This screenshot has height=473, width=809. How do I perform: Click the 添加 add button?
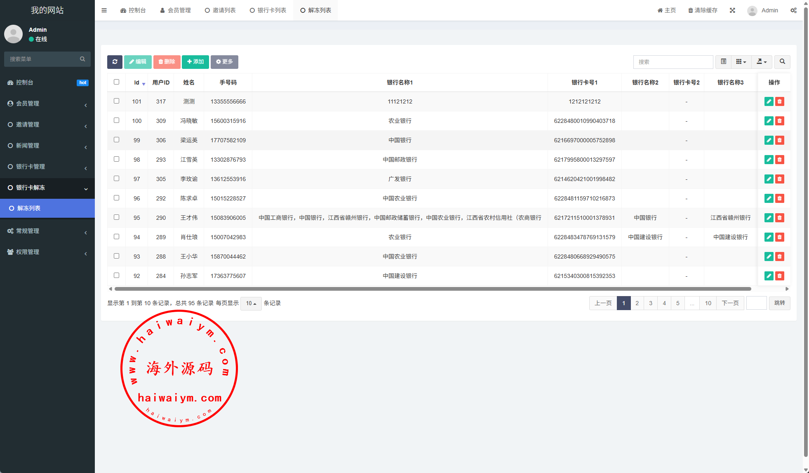tap(195, 62)
